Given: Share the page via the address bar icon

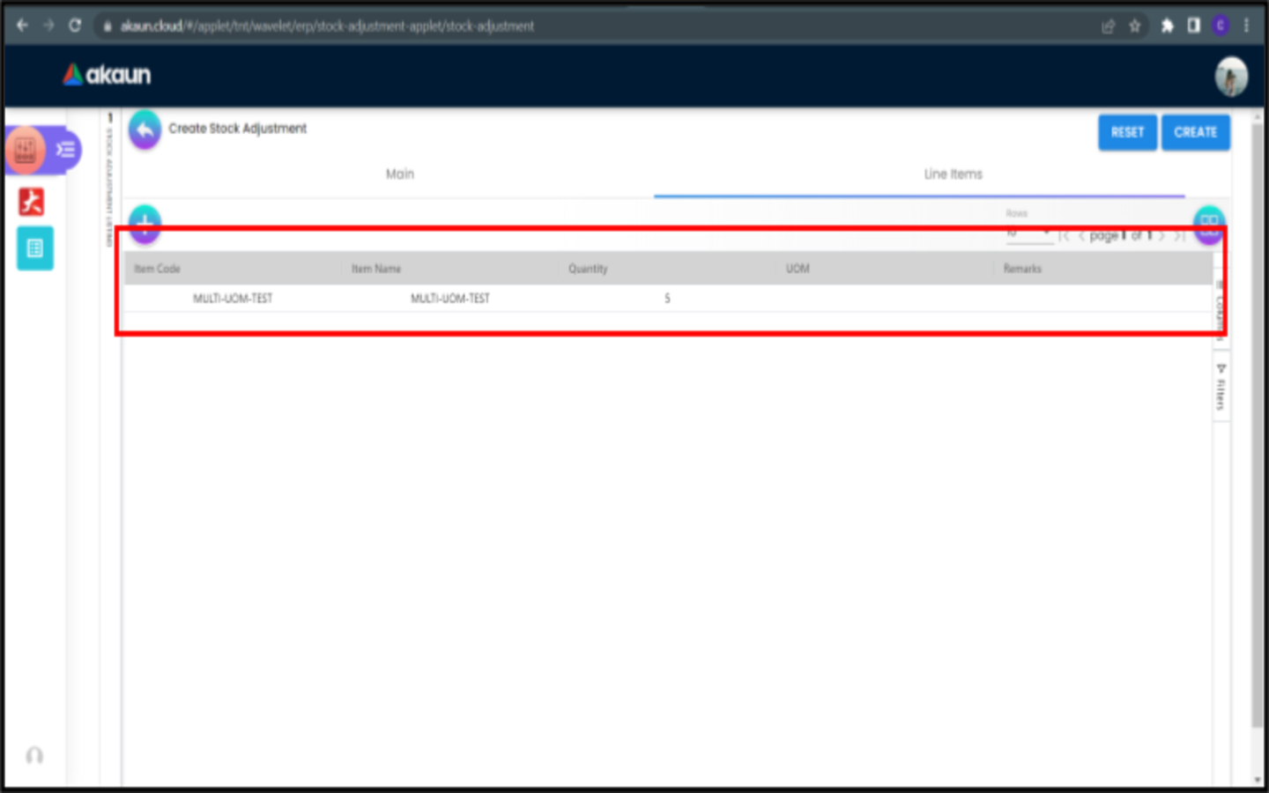Looking at the screenshot, I should coord(1109,26).
